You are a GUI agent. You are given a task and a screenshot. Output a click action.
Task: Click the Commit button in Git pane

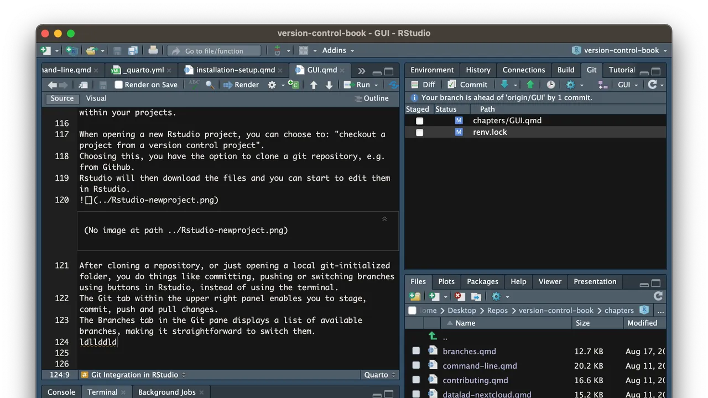click(x=467, y=85)
